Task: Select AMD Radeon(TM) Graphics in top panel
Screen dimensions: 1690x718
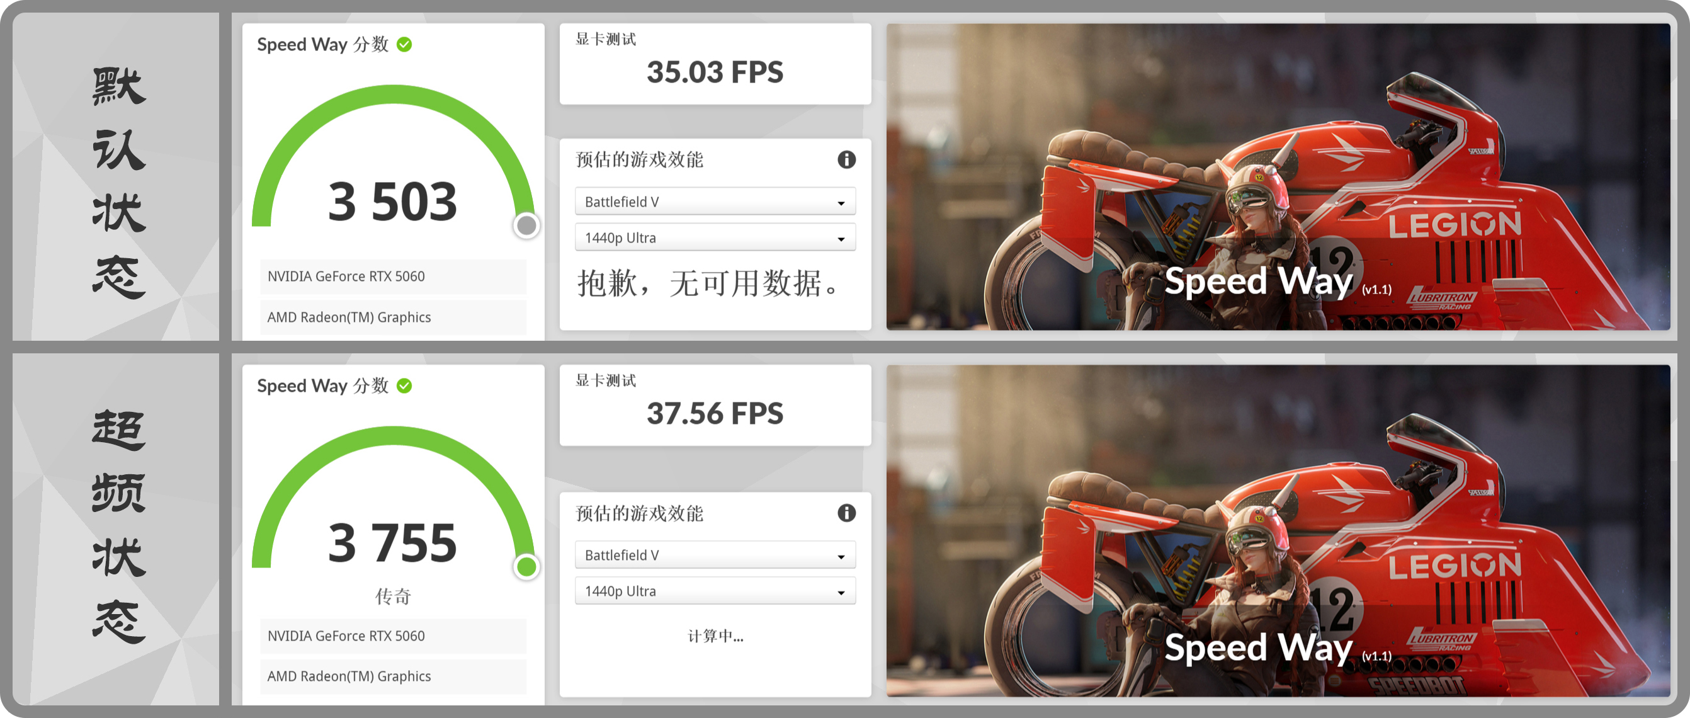Action: (393, 317)
